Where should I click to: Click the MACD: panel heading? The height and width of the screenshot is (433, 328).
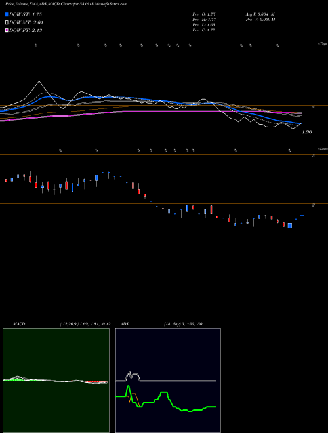(x=20, y=324)
